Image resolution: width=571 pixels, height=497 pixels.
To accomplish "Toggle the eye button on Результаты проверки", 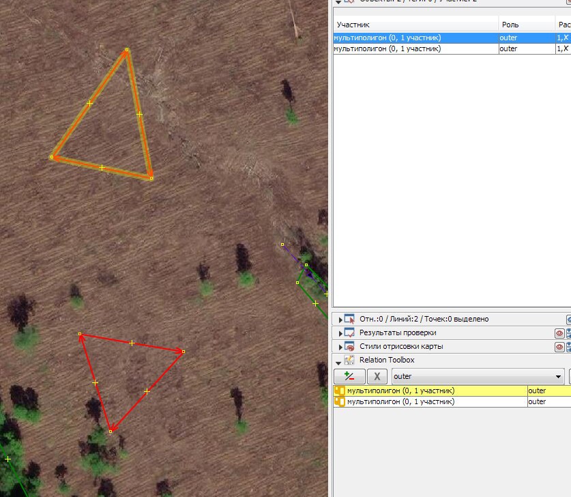I will pos(559,333).
